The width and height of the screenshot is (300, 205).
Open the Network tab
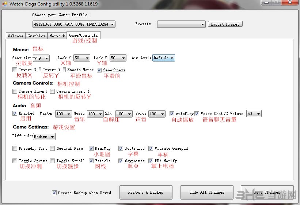tap(57, 36)
